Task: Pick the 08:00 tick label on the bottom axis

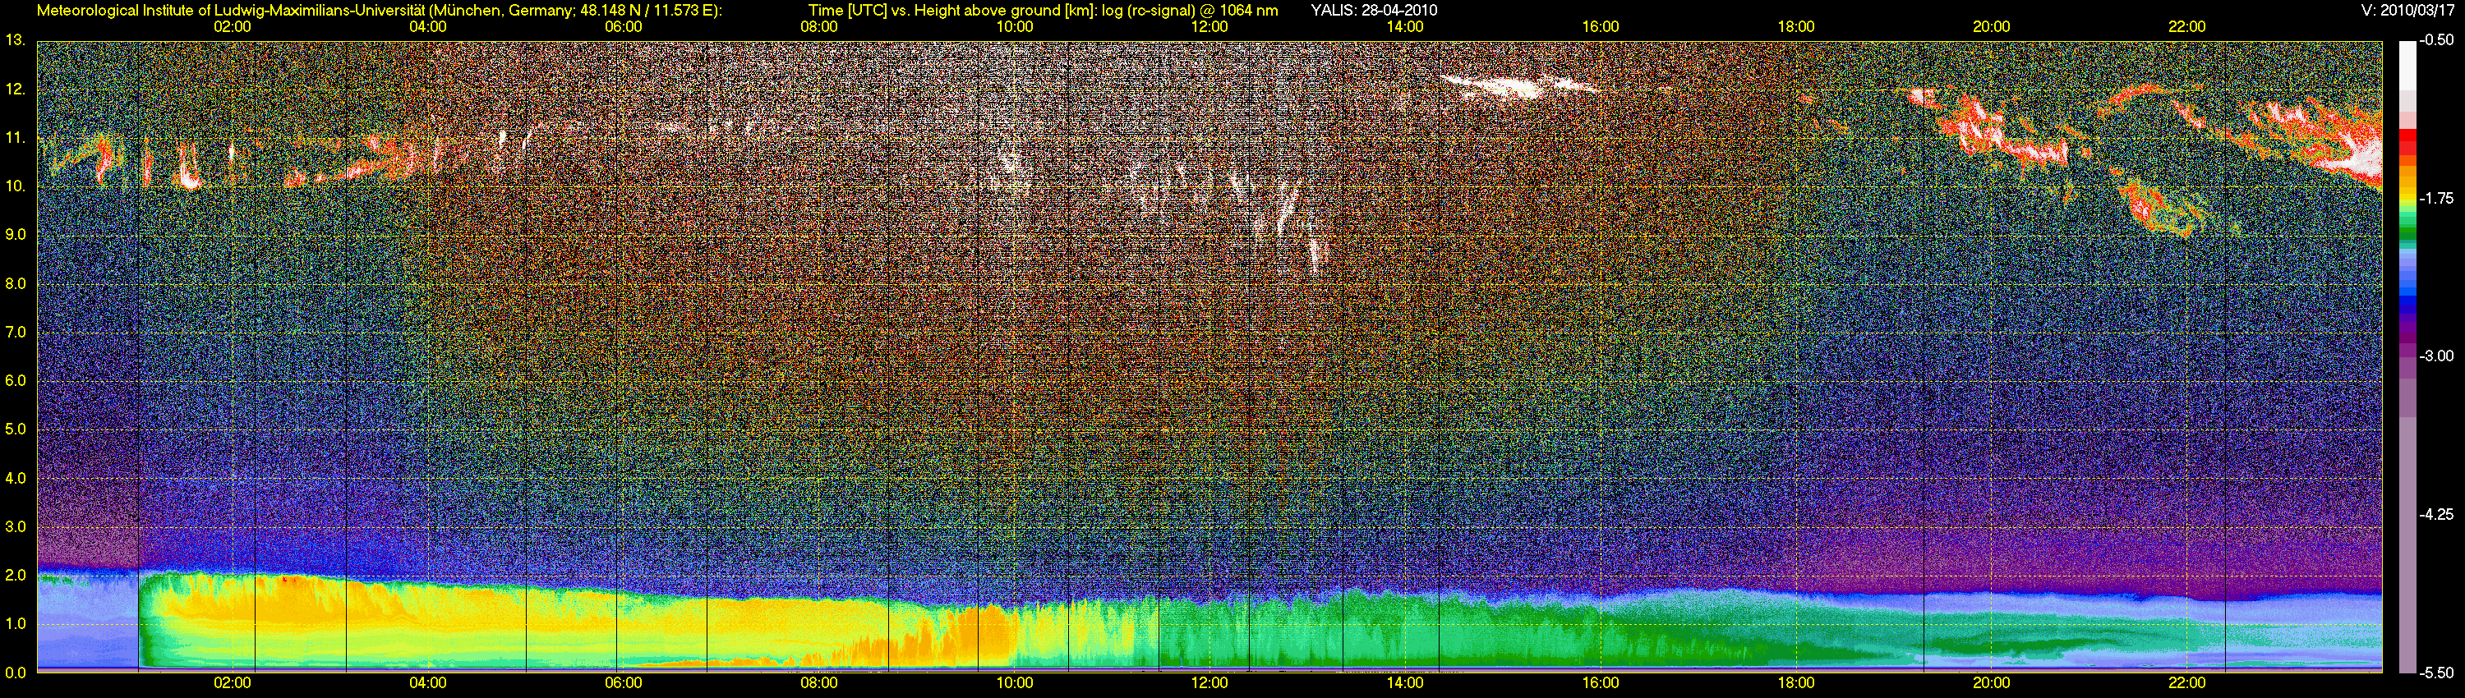Action: coord(819,684)
